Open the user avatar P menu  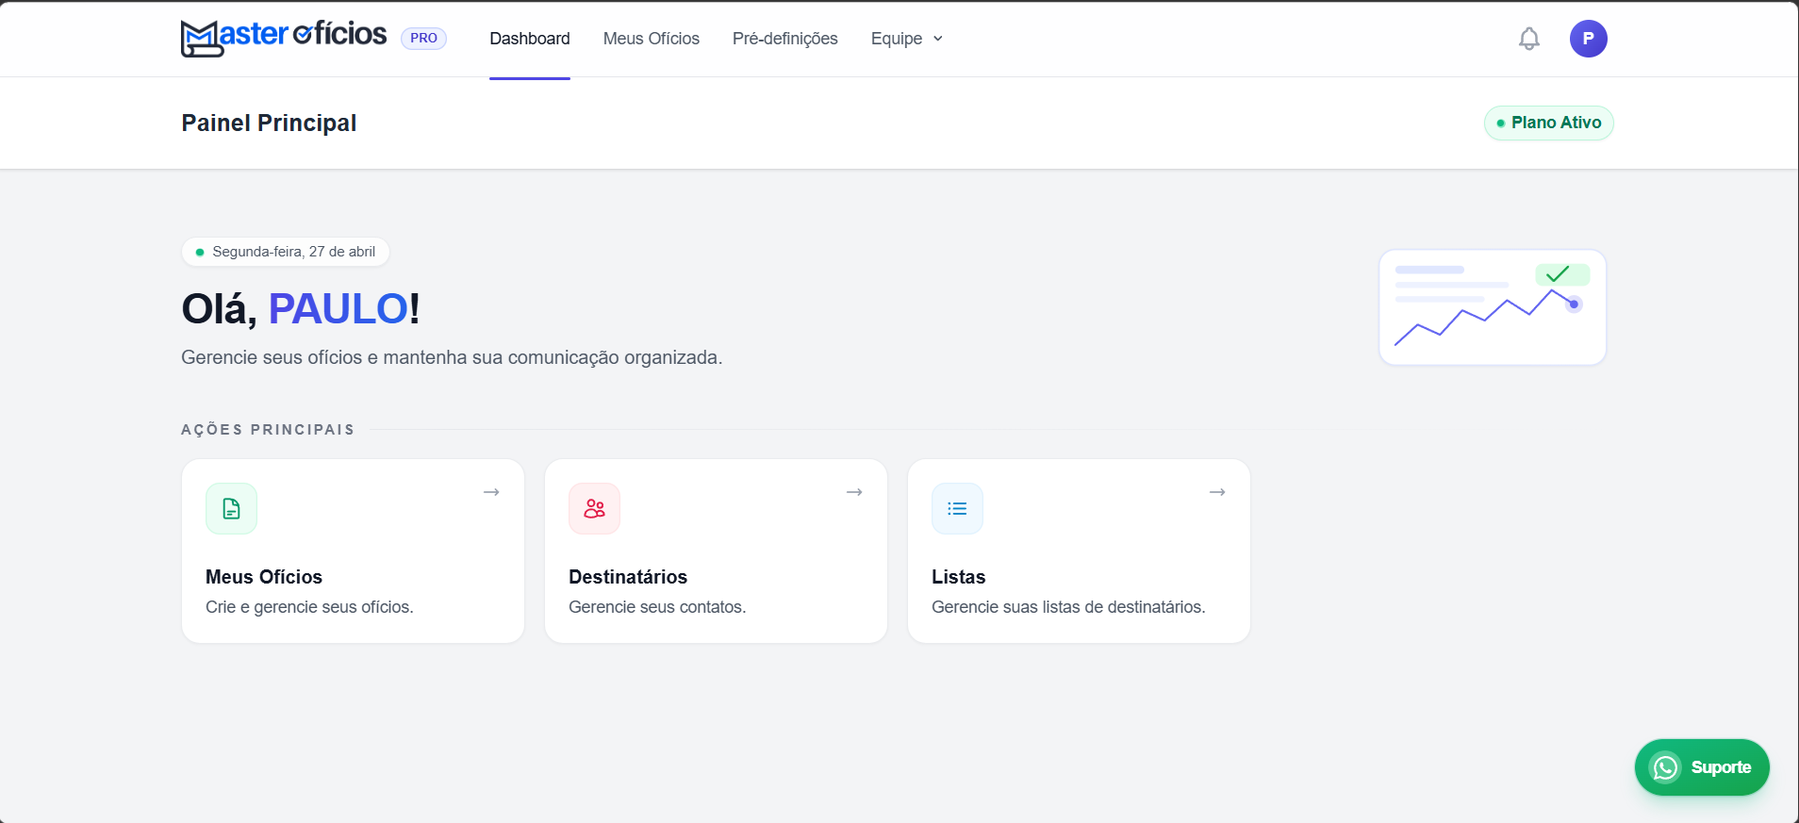click(1589, 39)
